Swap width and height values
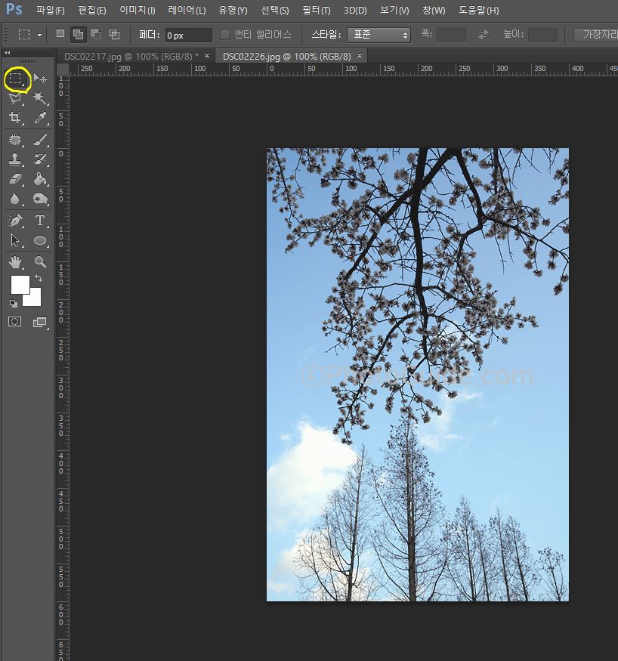The height and width of the screenshot is (661, 618). (x=484, y=35)
